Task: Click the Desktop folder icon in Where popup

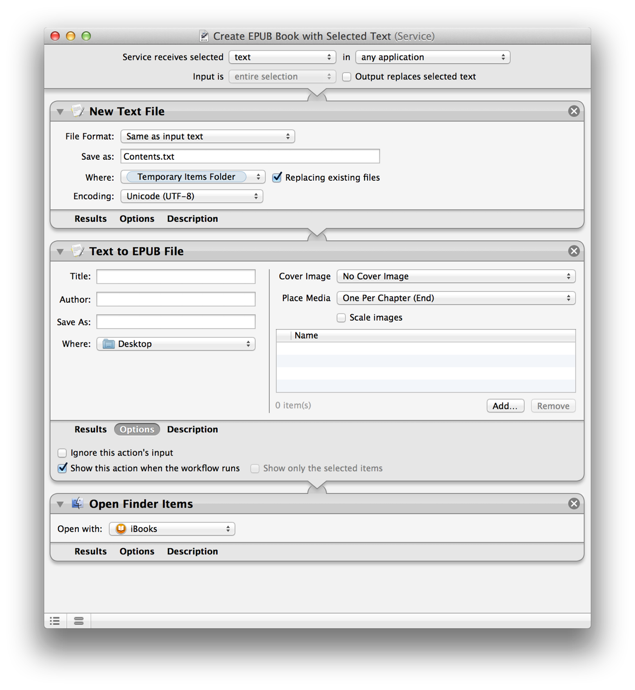Action: tap(109, 344)
